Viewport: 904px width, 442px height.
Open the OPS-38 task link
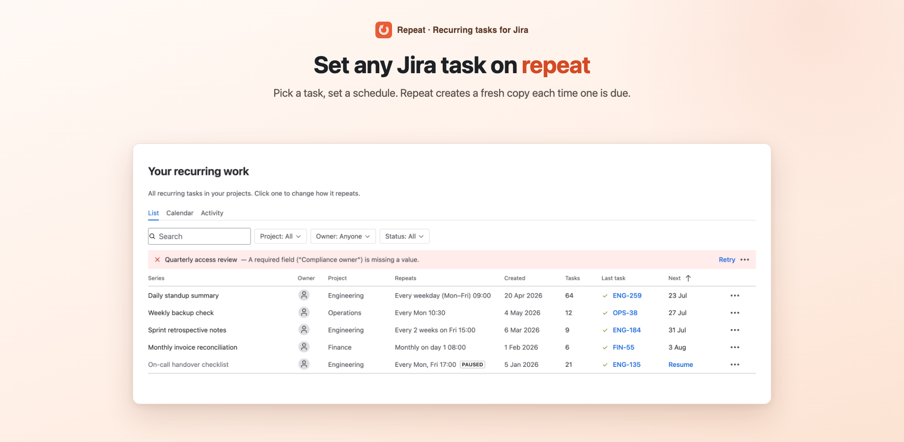tap(625, 313)
